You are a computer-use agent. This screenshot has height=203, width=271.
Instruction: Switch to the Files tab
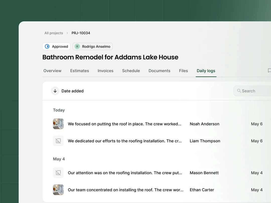coord(183,71)
